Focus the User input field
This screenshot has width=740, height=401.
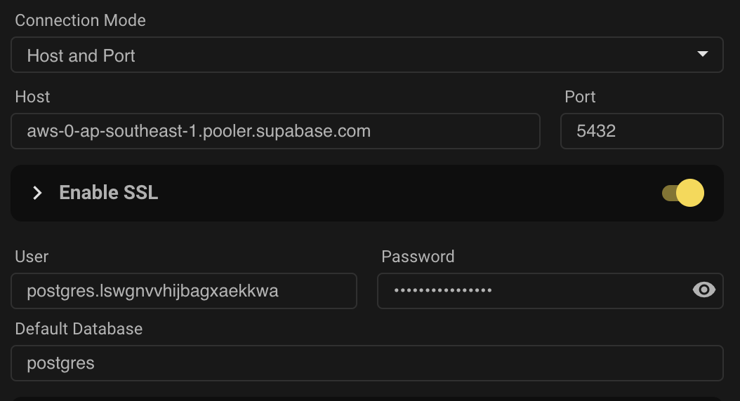(183, 291)
